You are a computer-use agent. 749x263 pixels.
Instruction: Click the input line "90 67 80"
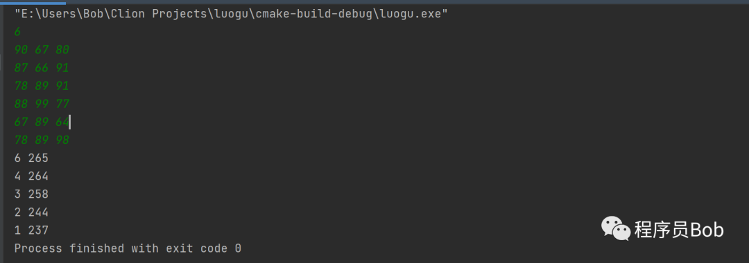tap(42, 50)
